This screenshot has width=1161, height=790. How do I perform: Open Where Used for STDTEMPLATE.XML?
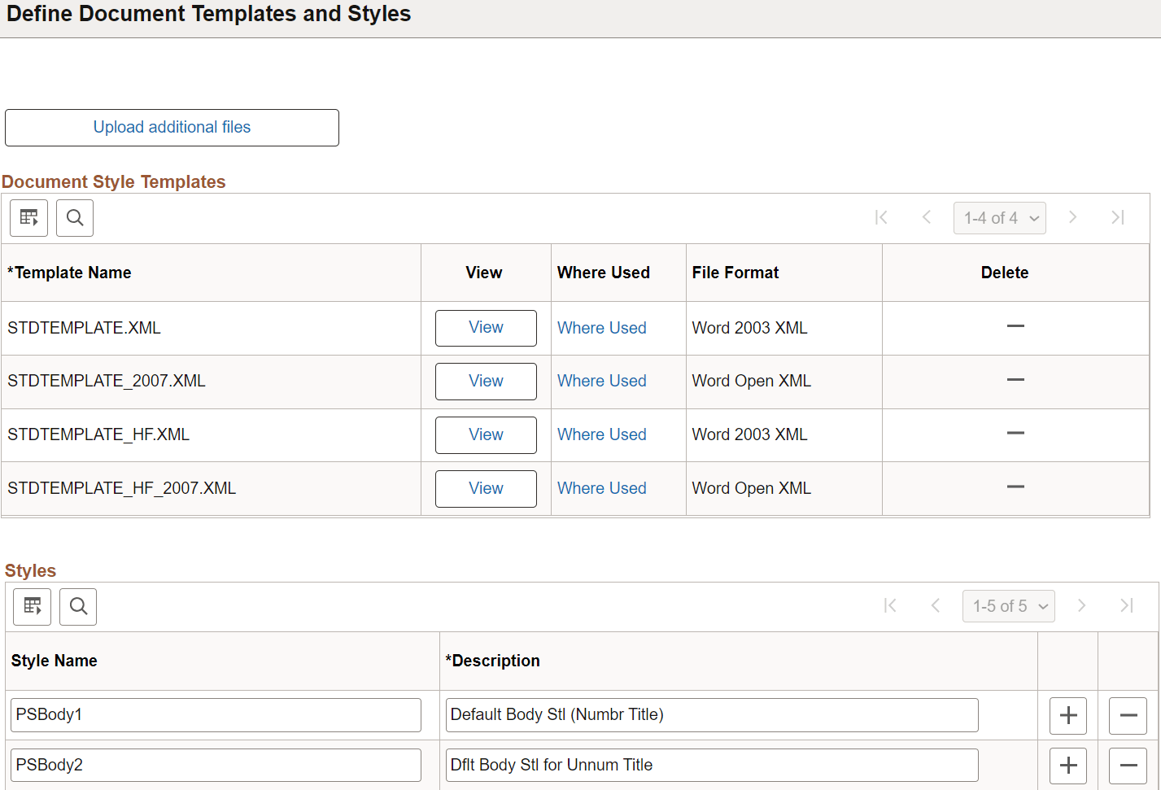tap(601, 327)
